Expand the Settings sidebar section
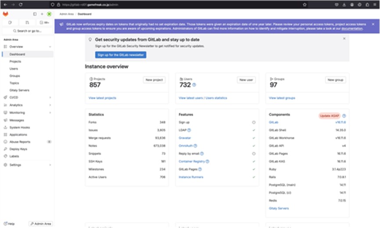Screen dimensions: 380x228 point(50,165)
